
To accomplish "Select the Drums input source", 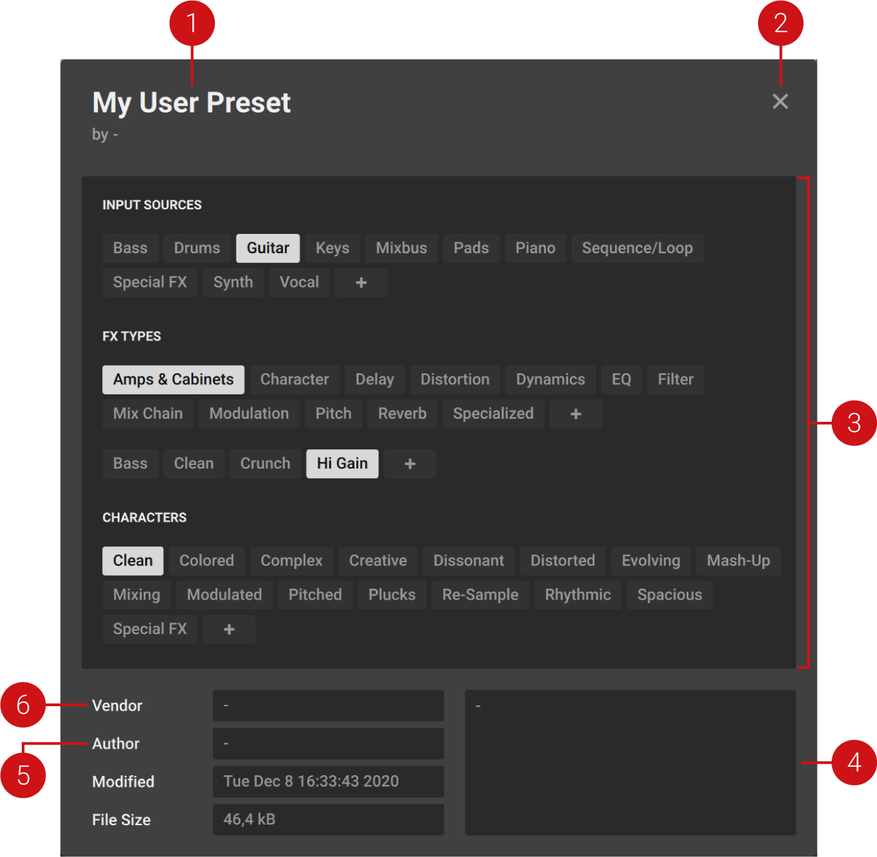I will point(196,248).
